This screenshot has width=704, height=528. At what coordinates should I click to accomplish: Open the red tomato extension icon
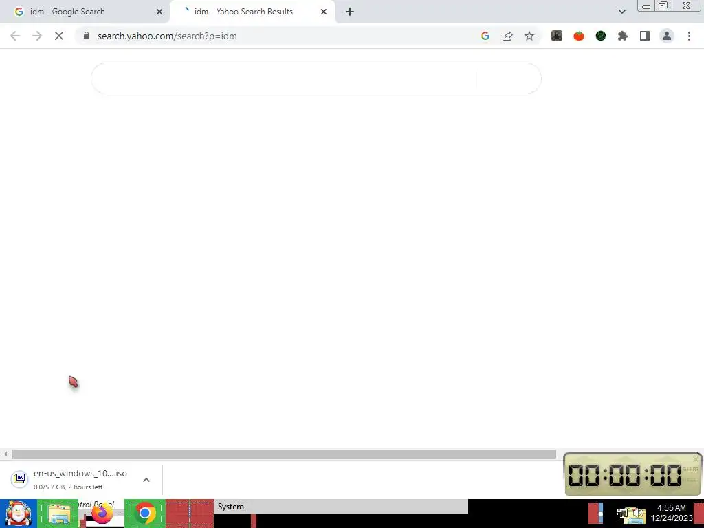coord(579,36)
